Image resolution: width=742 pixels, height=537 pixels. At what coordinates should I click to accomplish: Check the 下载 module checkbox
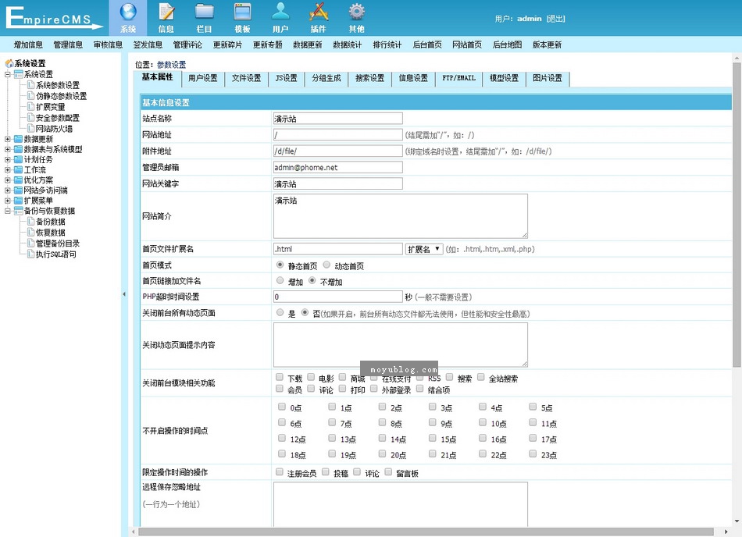coord(280,377)
